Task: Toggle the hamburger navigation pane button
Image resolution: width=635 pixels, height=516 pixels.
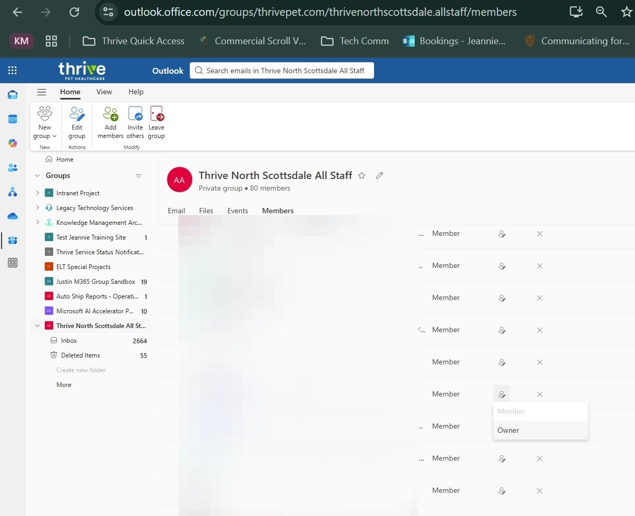Action: click(42, 92)
